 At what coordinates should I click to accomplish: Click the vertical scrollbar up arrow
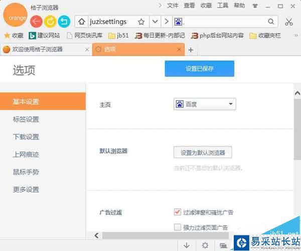coord(297,93)
